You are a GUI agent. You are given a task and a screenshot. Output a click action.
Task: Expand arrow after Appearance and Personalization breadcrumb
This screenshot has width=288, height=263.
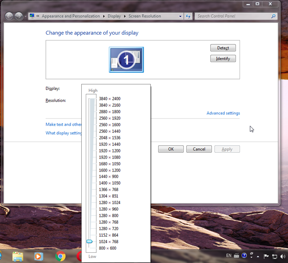104,16
